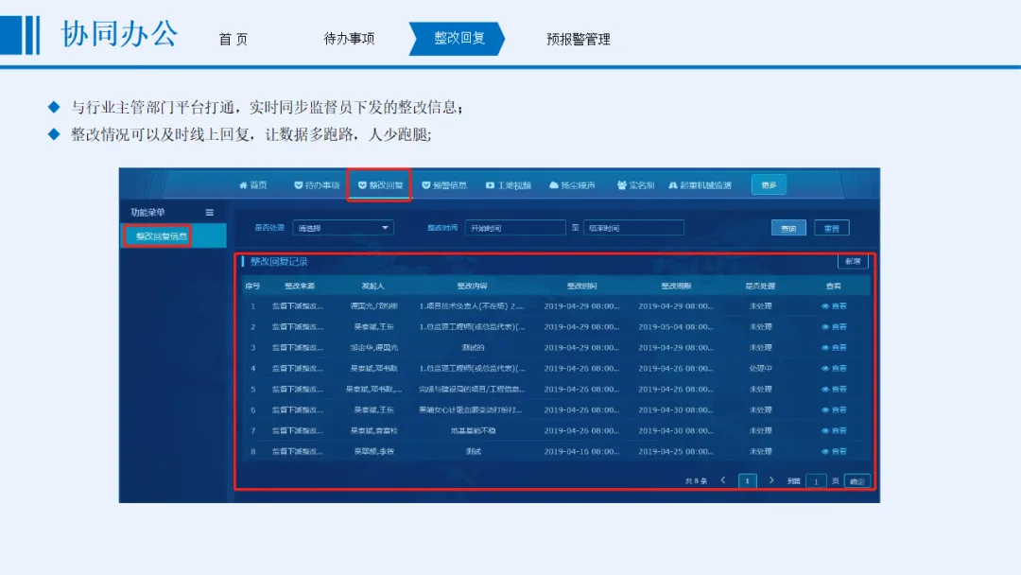The image size is (1021, 575).
Task: View row 7 record via eye icon
Action: [834, 431]
